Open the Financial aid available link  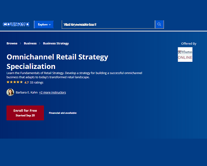[63, 113]
